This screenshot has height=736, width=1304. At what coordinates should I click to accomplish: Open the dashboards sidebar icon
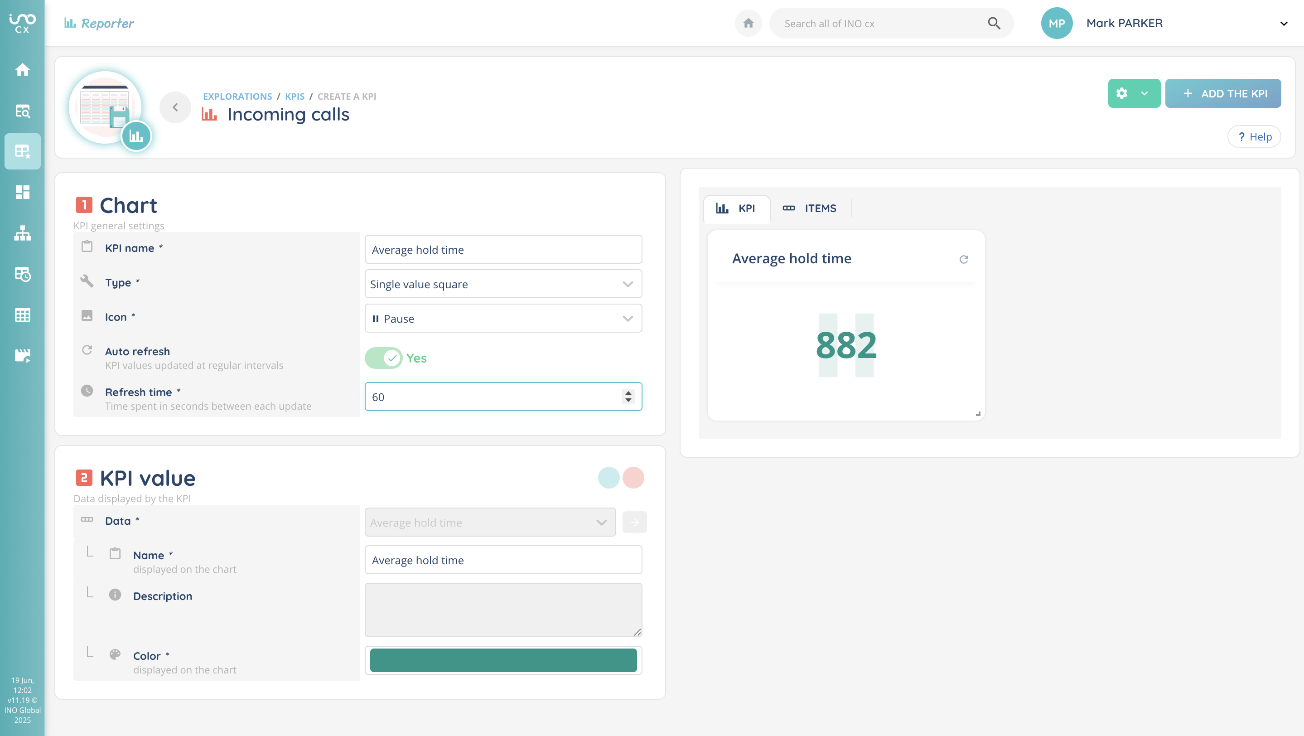[22, 192]
